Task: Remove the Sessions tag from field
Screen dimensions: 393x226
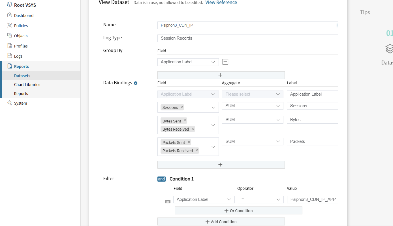Action: click(182, 107)
